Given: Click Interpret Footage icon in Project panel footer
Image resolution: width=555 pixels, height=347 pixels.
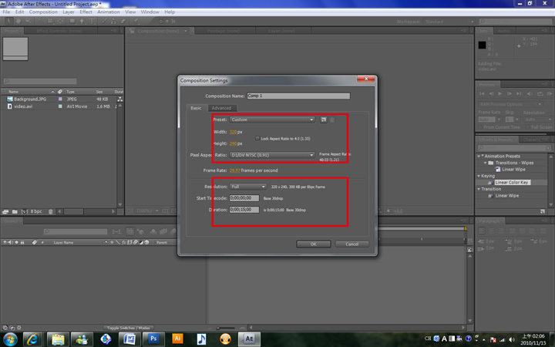Looking at the screenshot, I should (5, 211).
